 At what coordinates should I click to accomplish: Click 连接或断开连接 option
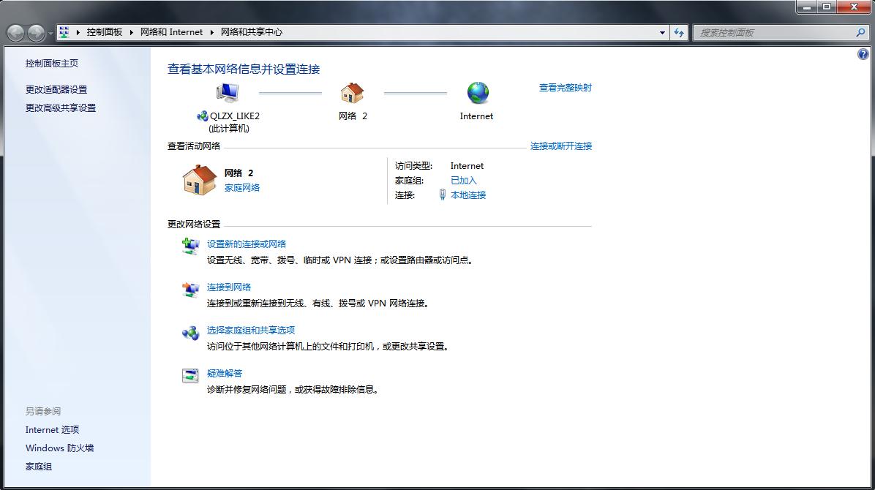(x=561, y=146)
